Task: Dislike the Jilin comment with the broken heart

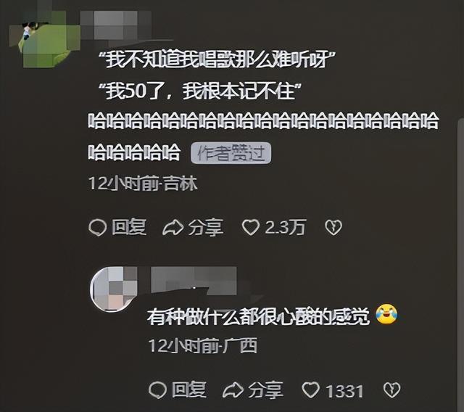Action: pyautogui.click(x=333, y=228)
